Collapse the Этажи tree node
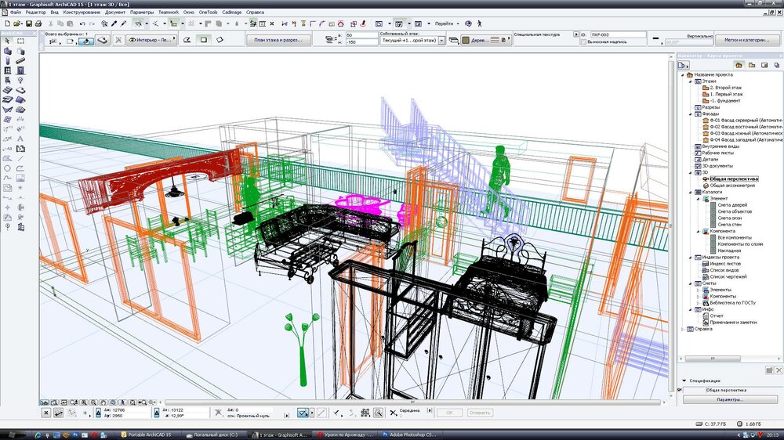Image resolution: width=784 pixels, height=440 pixels. click(688, 81)
